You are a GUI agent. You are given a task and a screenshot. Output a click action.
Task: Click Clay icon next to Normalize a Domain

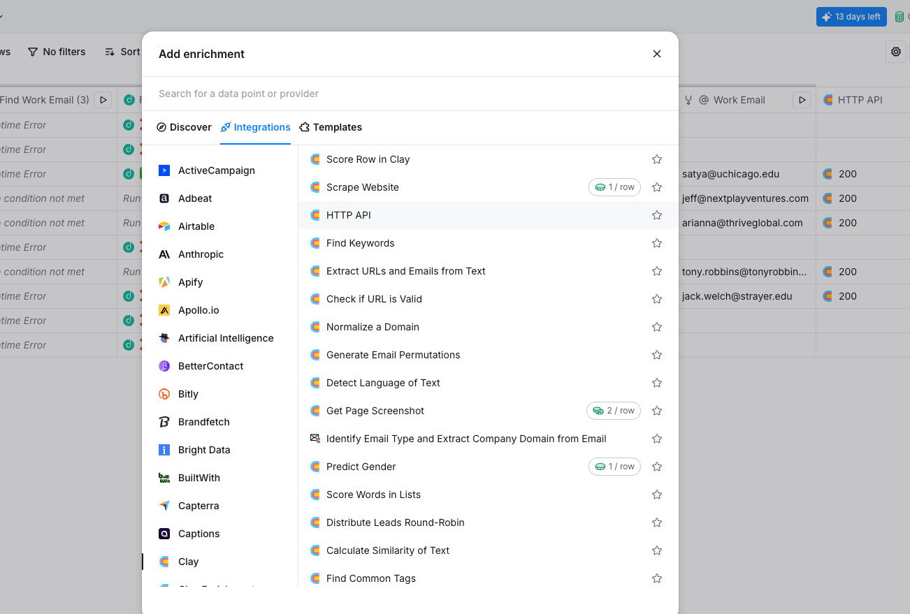tap(315, 327)
